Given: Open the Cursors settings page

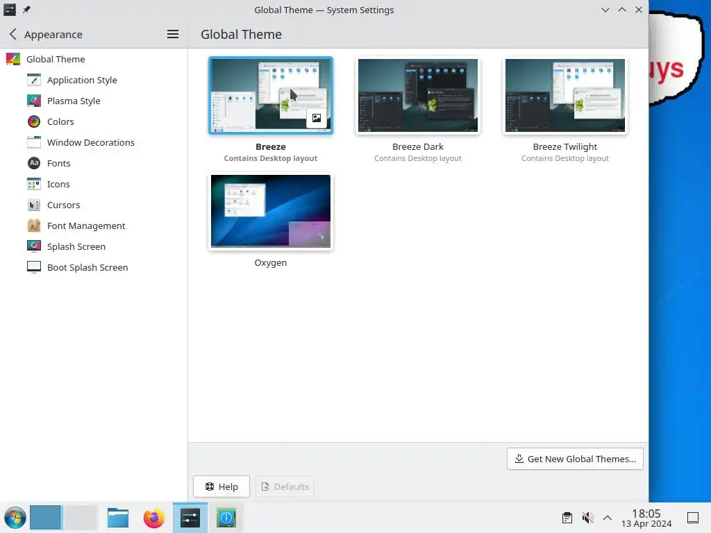Looking at the screenshot, I should (63, 205).
